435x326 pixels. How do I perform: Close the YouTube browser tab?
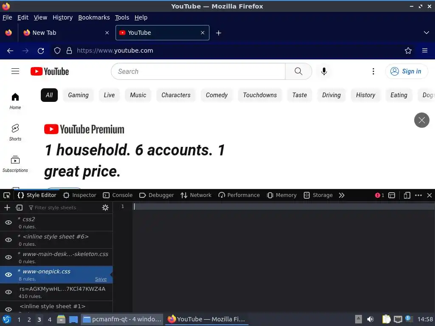point(203,33)
